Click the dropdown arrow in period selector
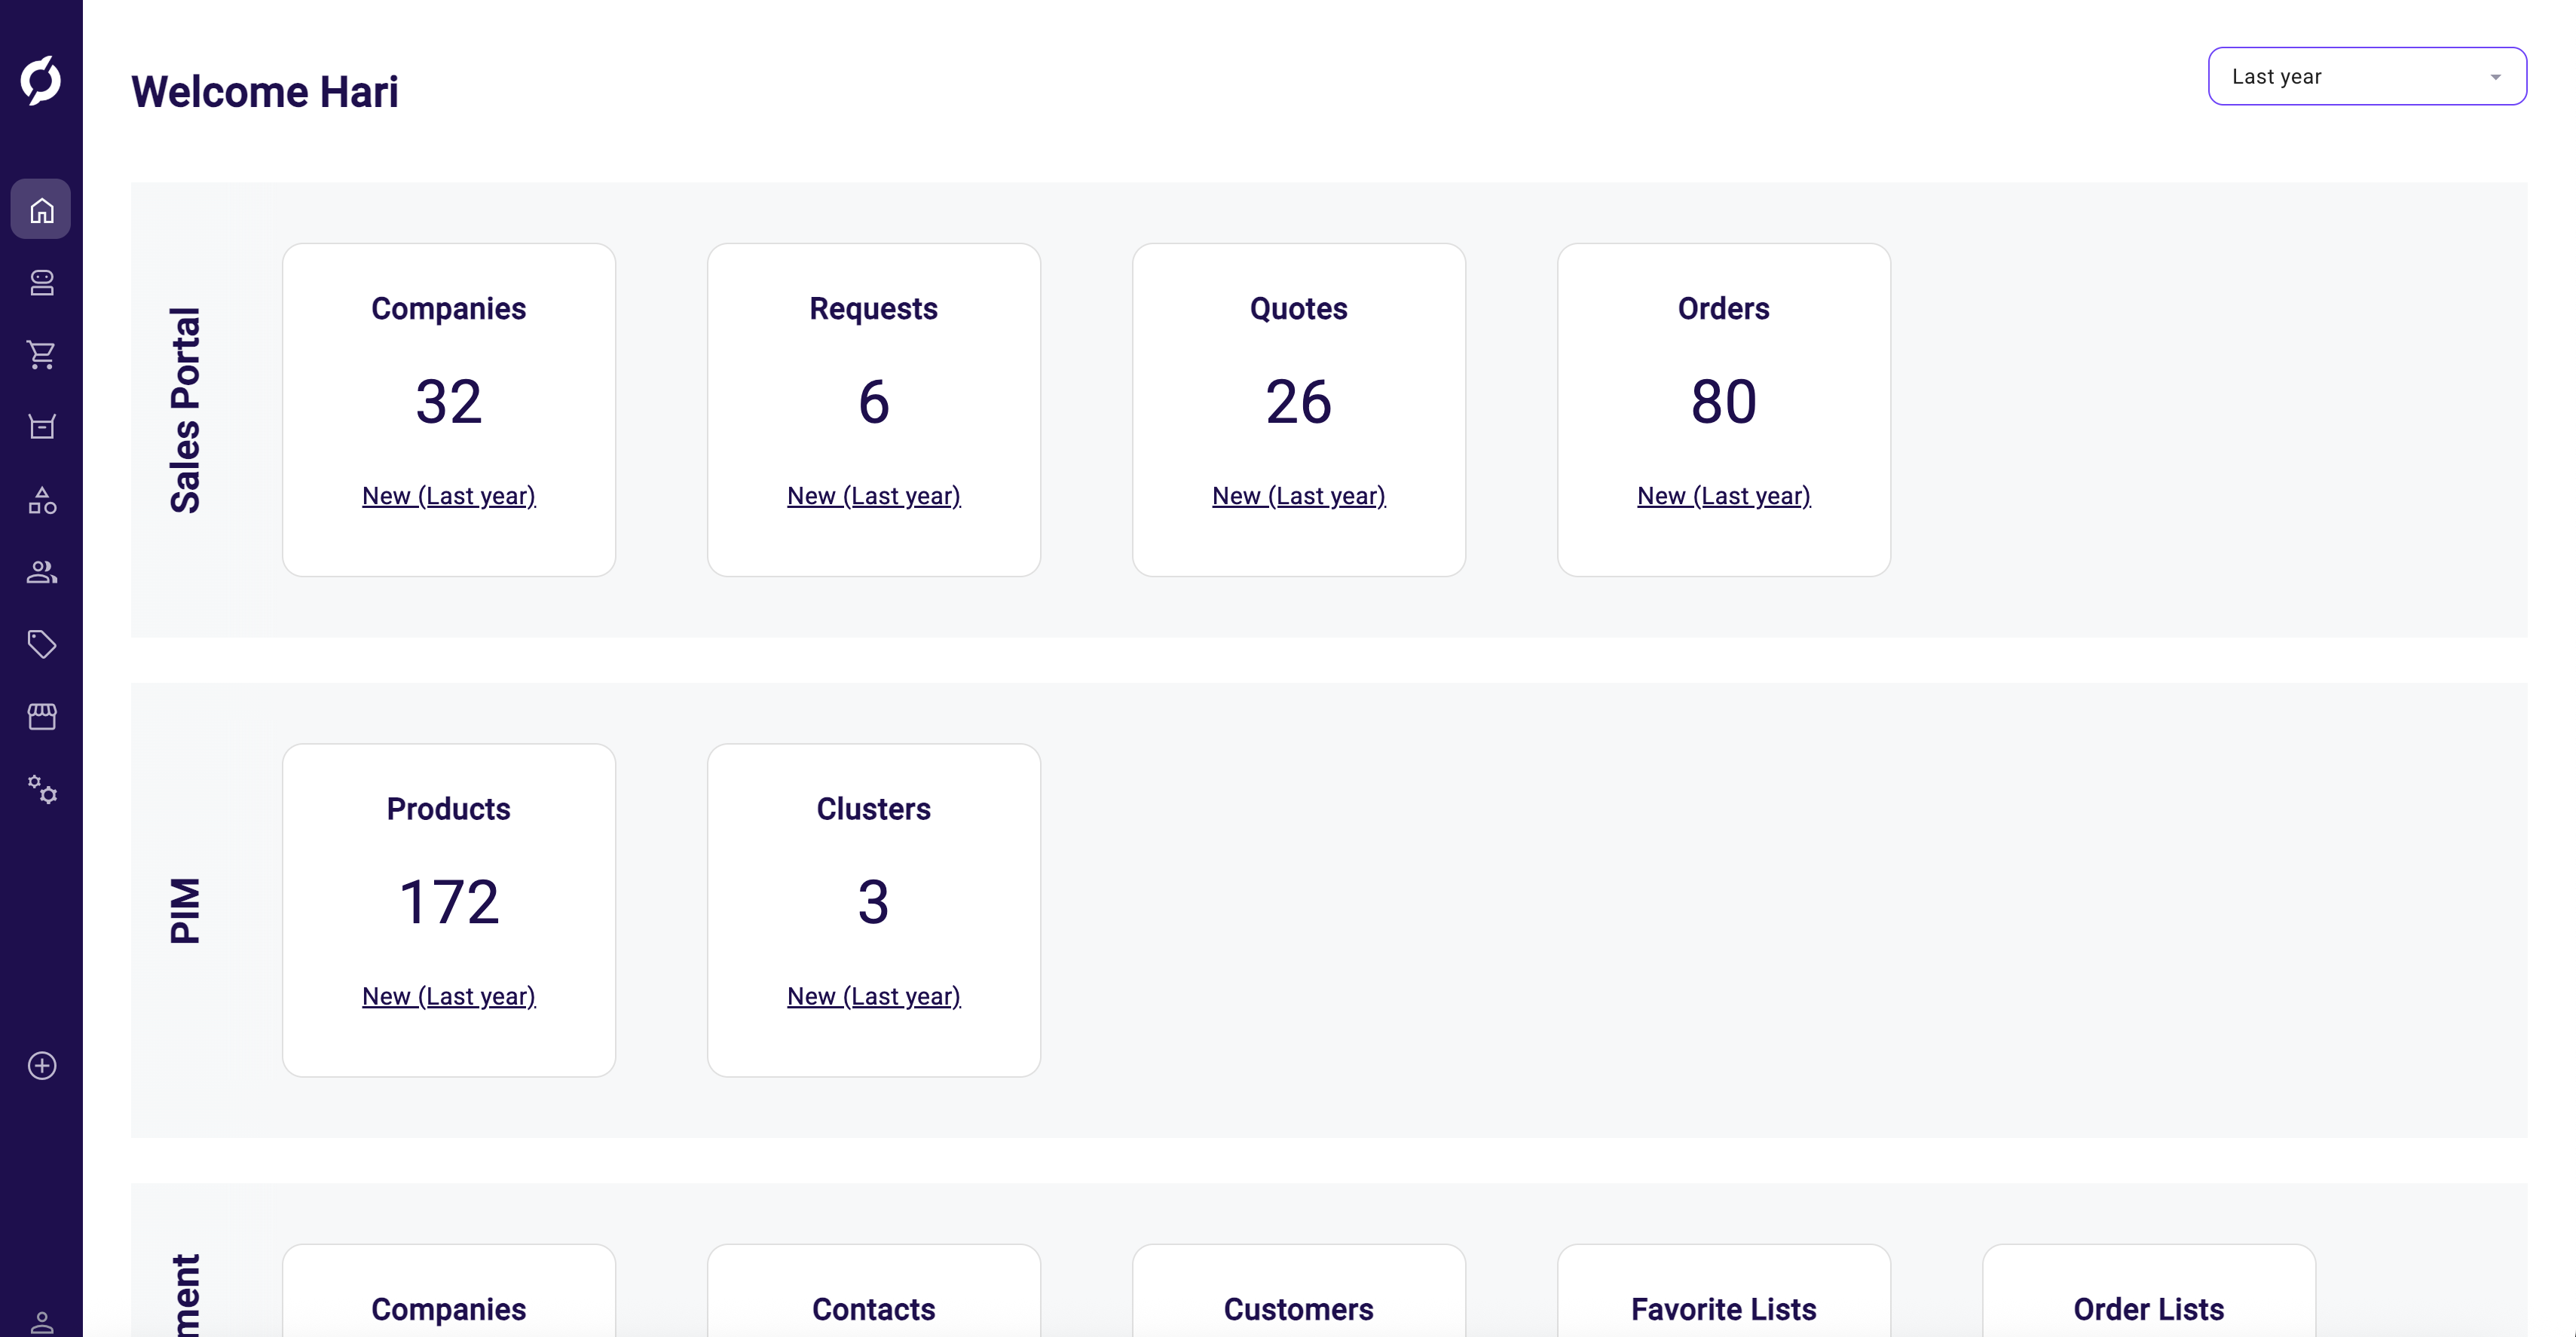Image resolution: width=2576 pixels, height=1337 pixels. coord(2495,77)
